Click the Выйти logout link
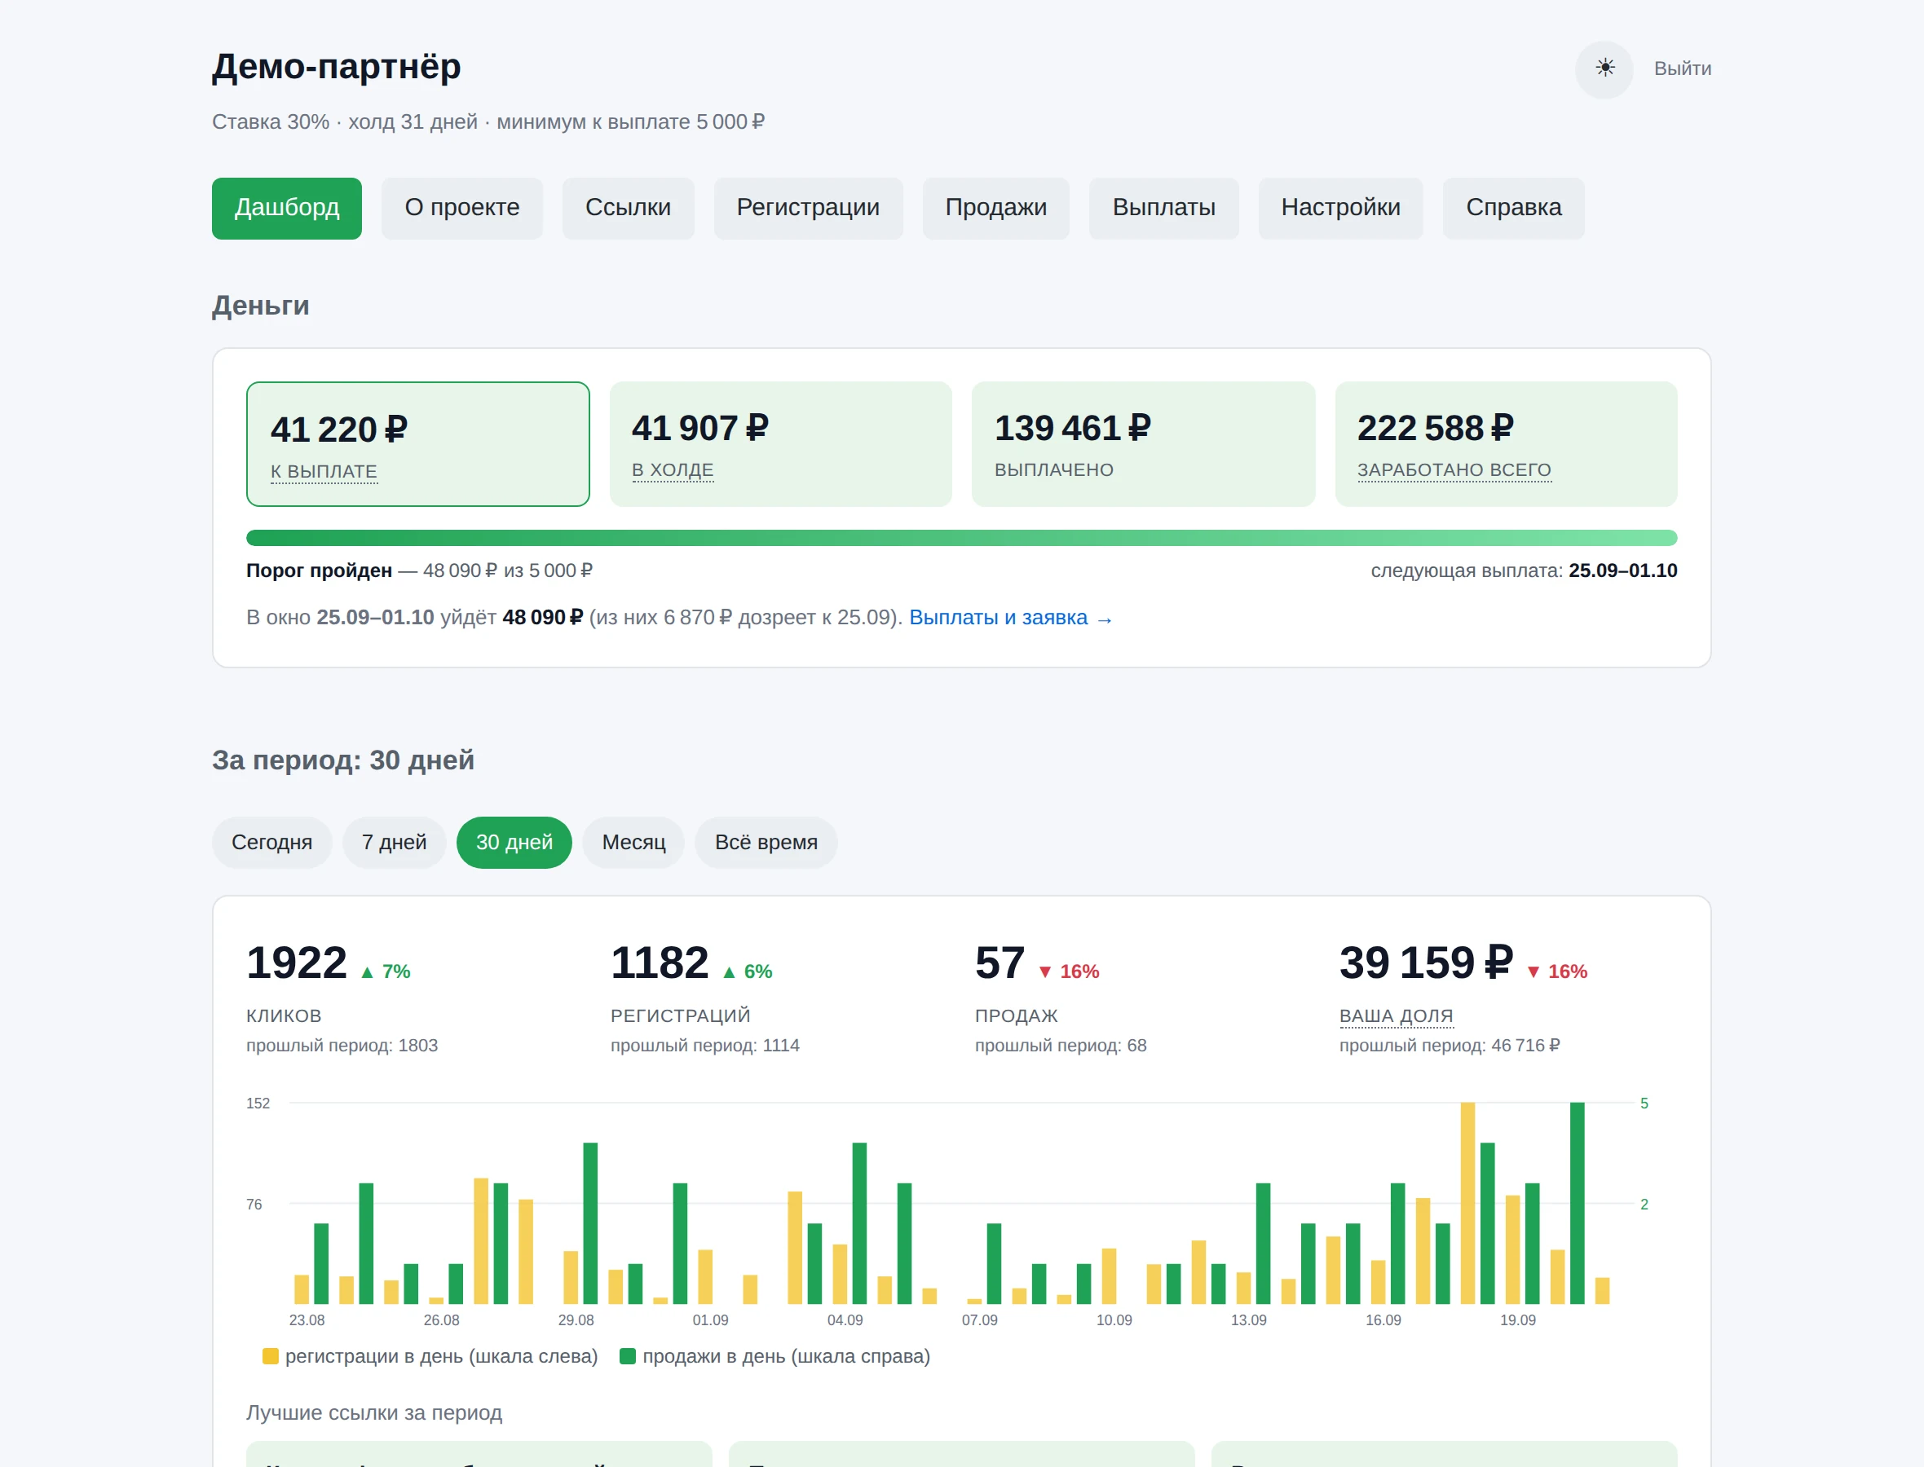 1682,69
